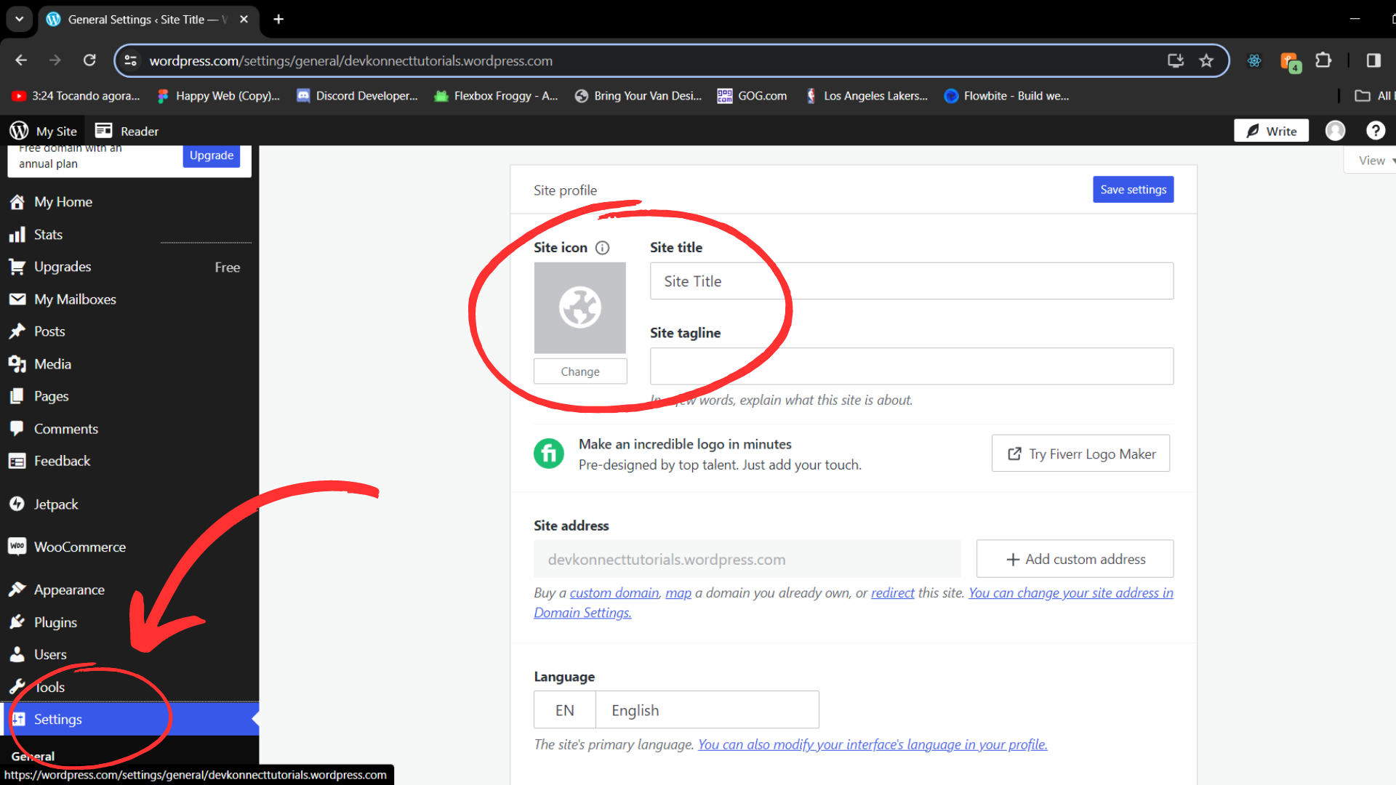Expand the View dropdown
This screenshot has height=785, width=1396.
click(x=1372, y=161)
